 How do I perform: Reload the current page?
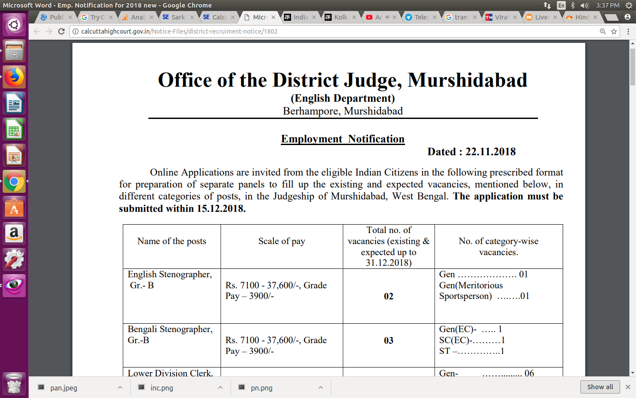coord(61,31)
